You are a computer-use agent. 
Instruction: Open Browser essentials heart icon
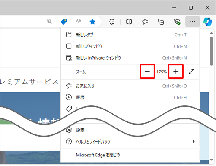pyautogui.click(x=177, y=22)
